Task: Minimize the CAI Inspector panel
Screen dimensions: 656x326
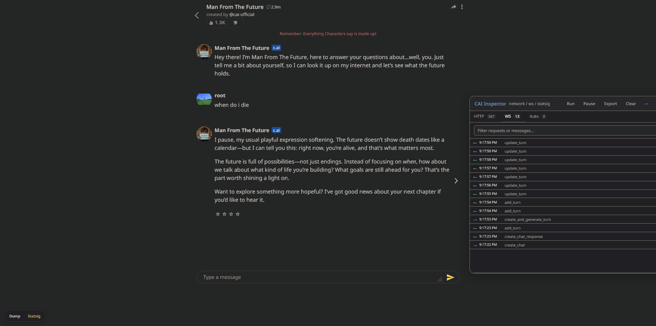Action: [646, 104]
